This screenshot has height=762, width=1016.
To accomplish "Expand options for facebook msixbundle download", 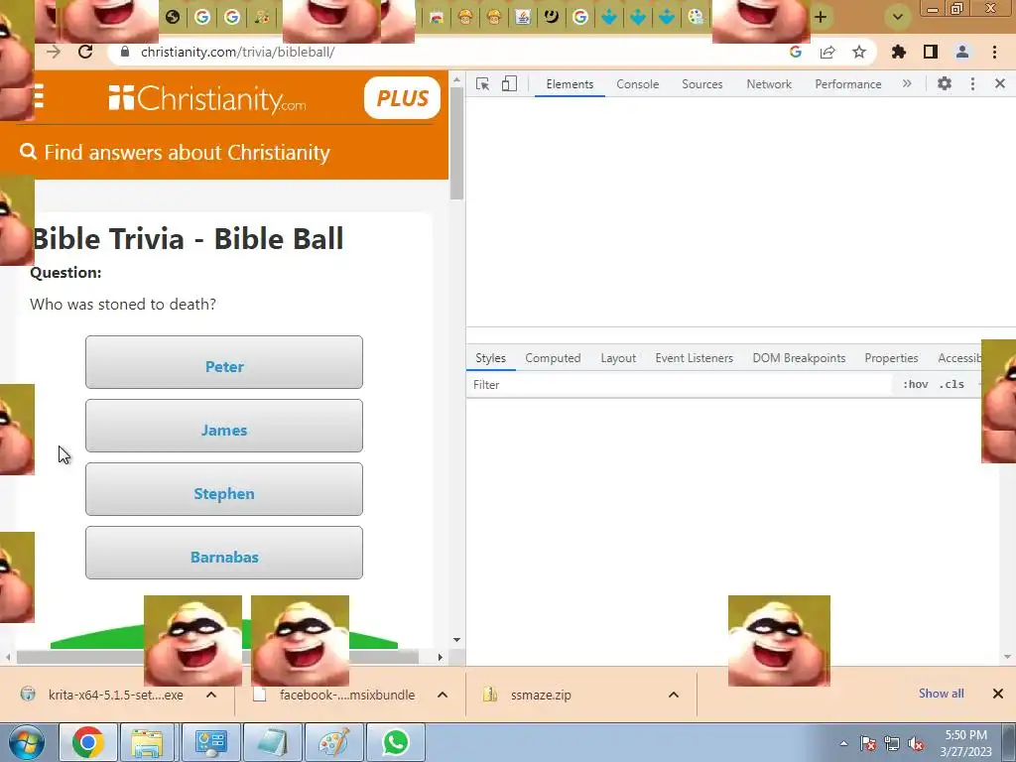I will [443, 695].
